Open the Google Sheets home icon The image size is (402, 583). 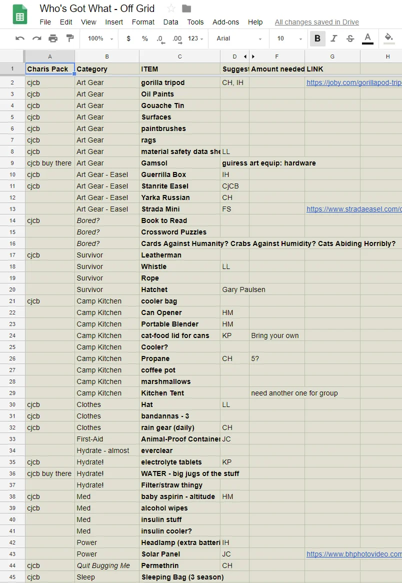click(19, 14)
